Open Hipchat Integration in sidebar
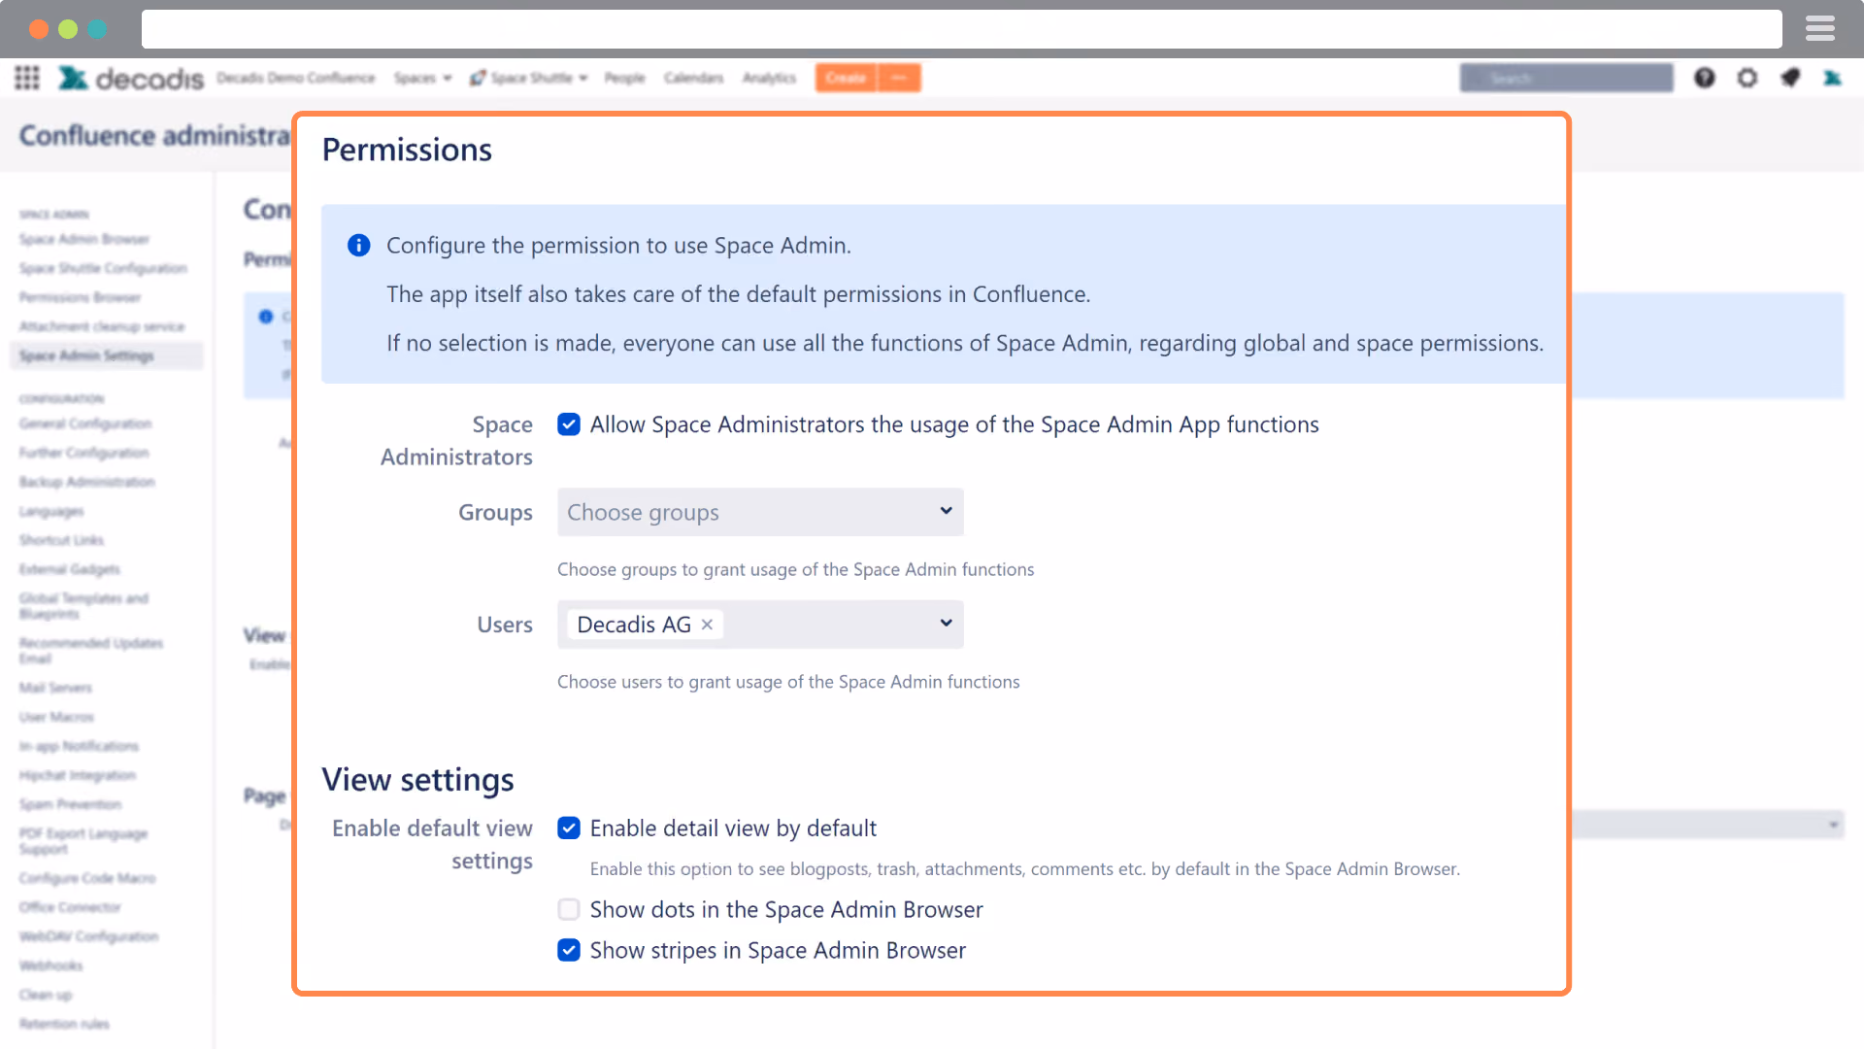Screen dimensions: 1864x1049 click(78, 775)
